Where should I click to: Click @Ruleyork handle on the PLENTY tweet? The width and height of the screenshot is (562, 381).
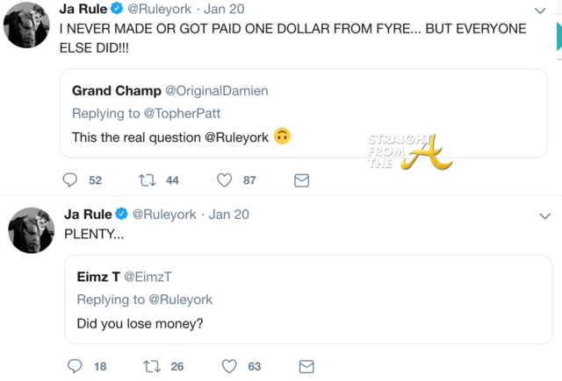[x=167, y=215]
